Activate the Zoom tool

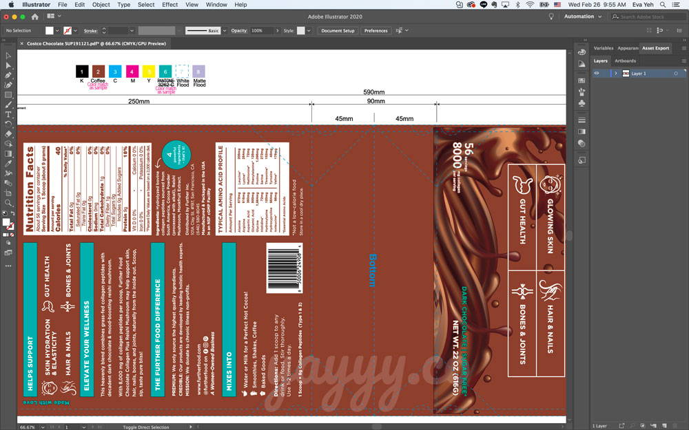pyautogui.click(x=8, y=203)
